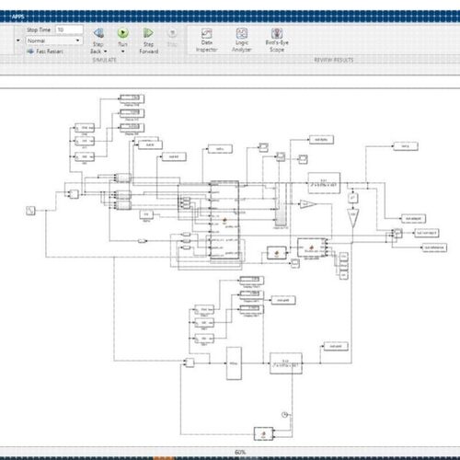The image size is (460, 460).
Task: Switch to the APPS tab
Action: (18, 17)
